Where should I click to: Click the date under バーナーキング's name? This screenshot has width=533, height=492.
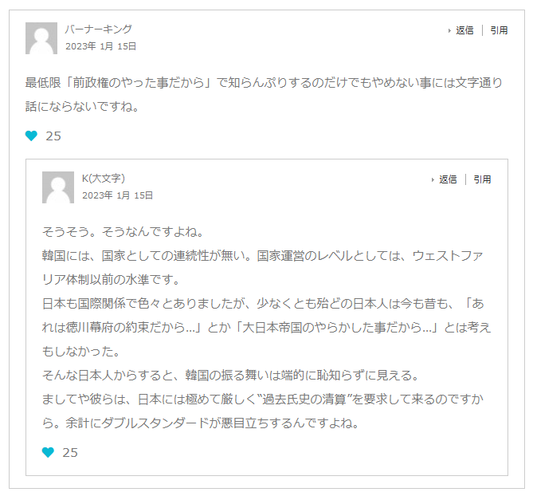click(x=101, y=46)
